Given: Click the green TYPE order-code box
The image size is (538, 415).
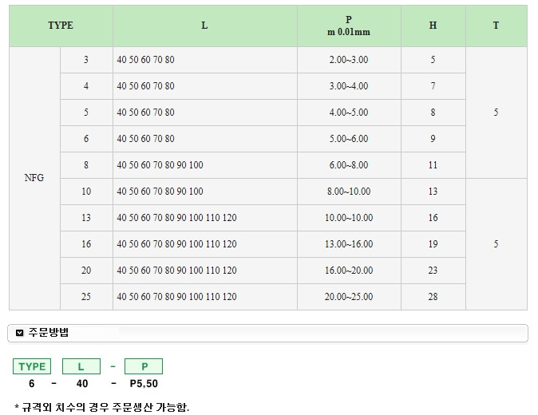Looking at the screenshot, I should [32, 366].
